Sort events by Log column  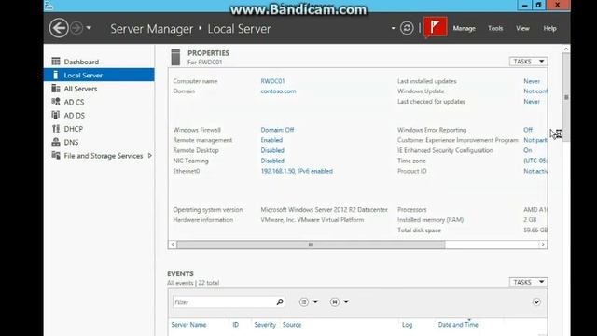point(407,325)
